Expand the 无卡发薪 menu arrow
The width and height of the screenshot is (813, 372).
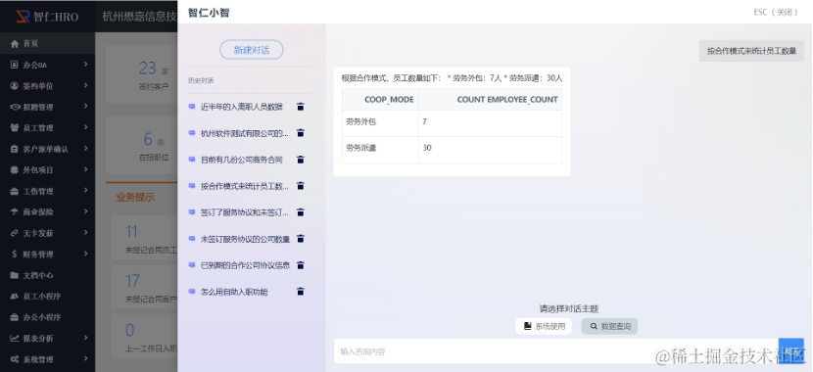85,233
